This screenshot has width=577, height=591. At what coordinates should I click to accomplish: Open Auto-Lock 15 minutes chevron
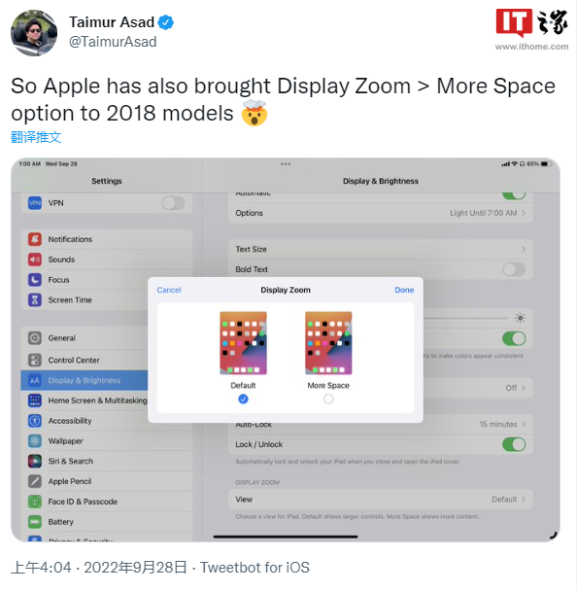coord(524,424)
